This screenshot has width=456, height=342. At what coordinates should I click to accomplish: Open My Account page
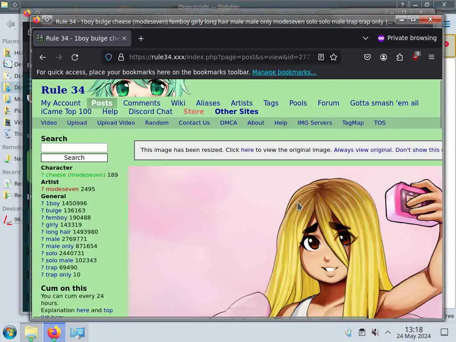[61, 103]
